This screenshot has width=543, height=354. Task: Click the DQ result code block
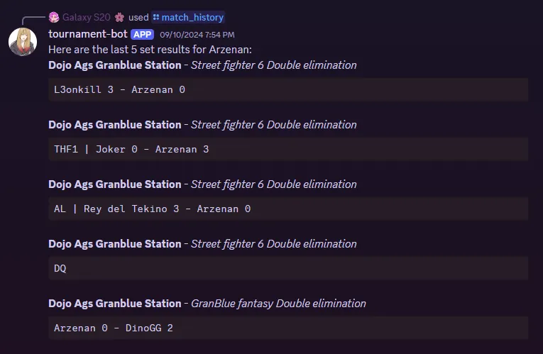click(x=288, y=268)
